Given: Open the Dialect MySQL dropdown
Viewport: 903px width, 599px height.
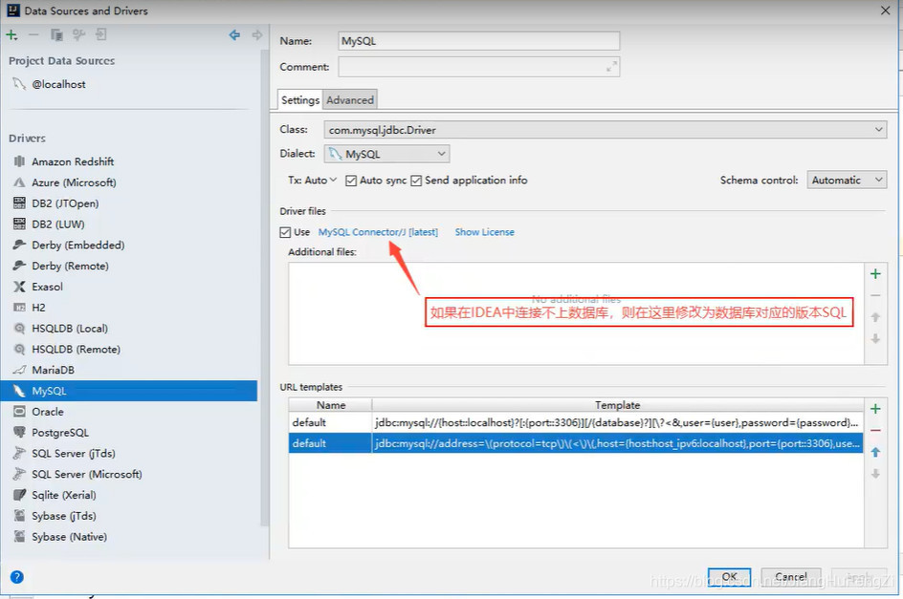Looking at the screenshot, I should (387, 154).
